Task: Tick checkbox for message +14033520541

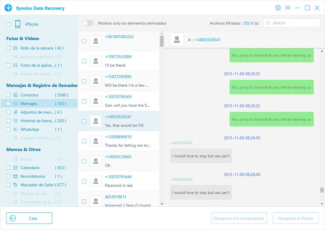Action: [x=84, y=121]
